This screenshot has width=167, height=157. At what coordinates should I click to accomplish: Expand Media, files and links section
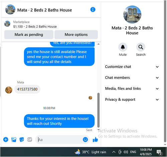click(132, 88)
